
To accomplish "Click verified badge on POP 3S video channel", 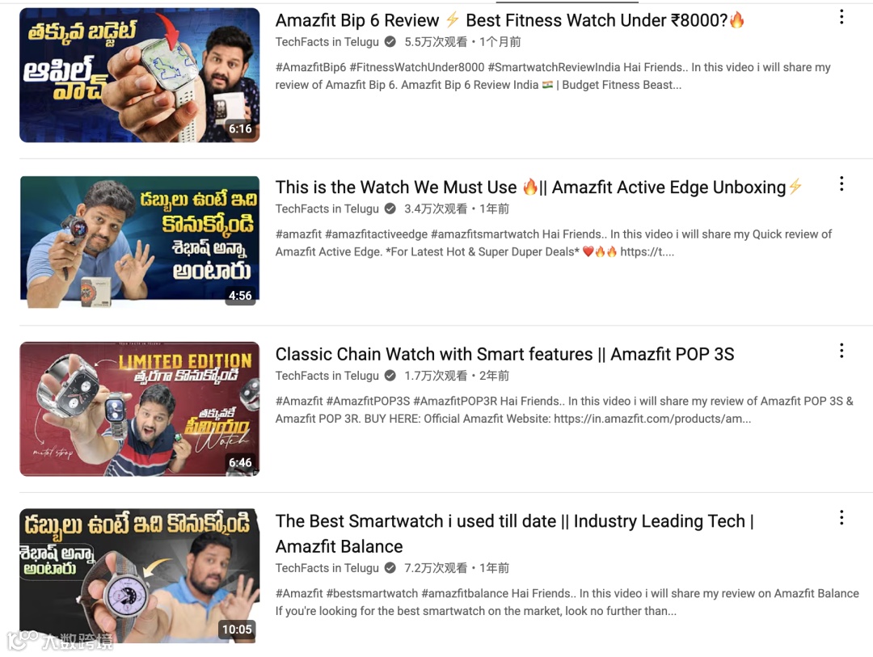I will [390, 376].
